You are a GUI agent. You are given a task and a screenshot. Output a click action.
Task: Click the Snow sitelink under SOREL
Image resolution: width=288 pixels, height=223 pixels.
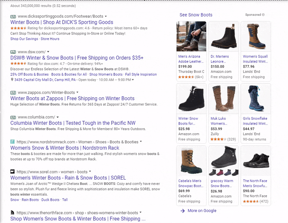pos(15,200)
